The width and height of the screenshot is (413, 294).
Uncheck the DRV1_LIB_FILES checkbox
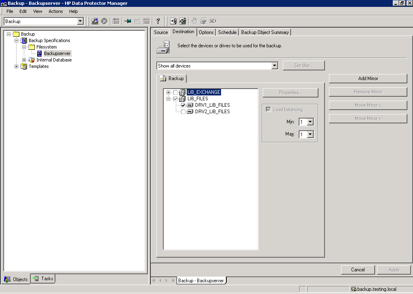(183, 105)
